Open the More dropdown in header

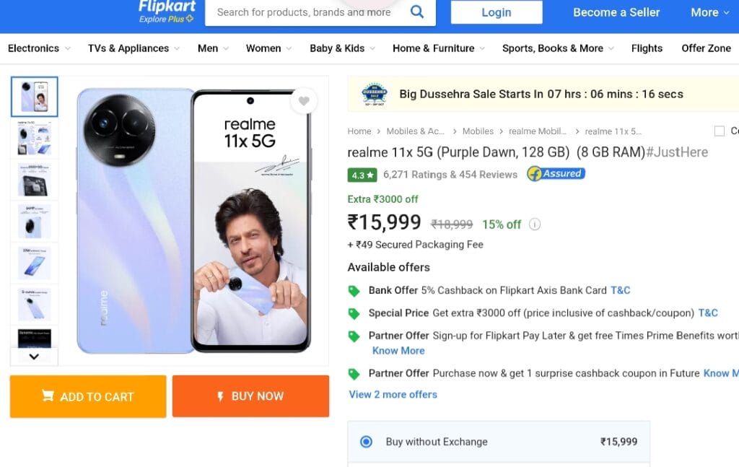point(710,12)
